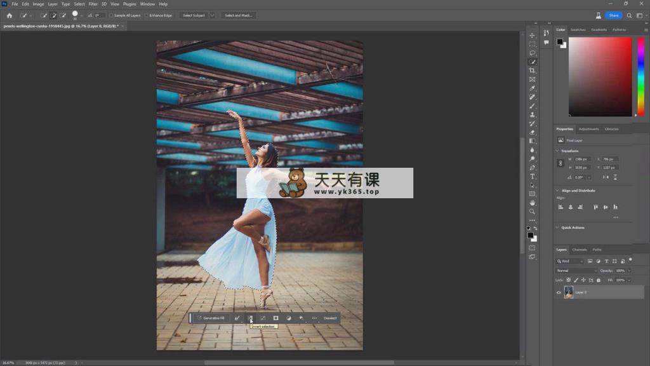Click the width field in Transform
The height and width of the screenshot is (366, 650).
click(581, 159)
